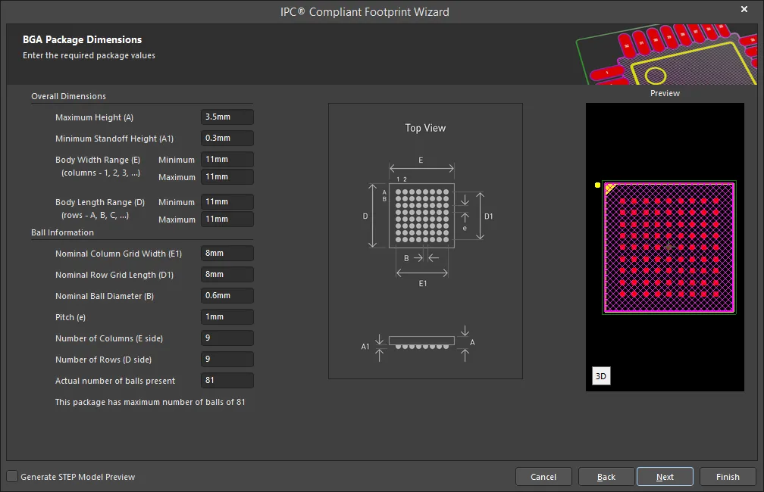Image resolution: width=764 pixels, height=492 pixels.
Task: Edit Body Length Range Minimum field
Action: 227,202
